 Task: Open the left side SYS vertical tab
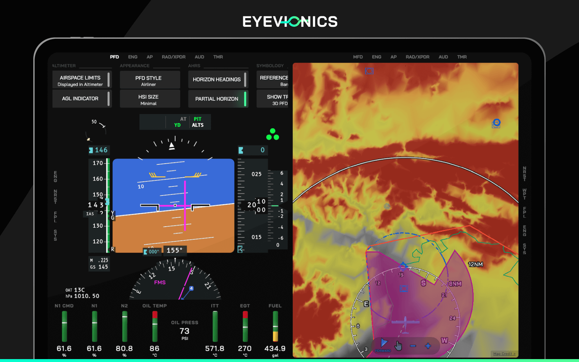[x=55, y=235]
